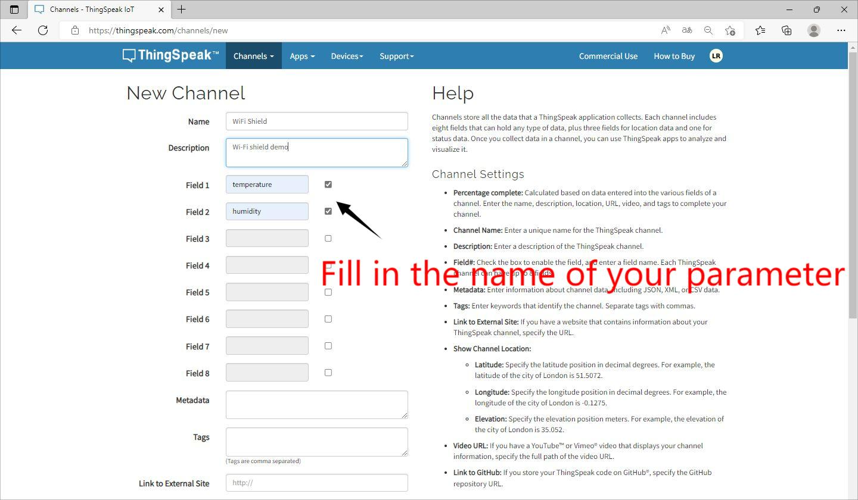This screenshot has height=500, width=858.
Task: Expand the Apps dropdown menu
Action: click(302, 56)
